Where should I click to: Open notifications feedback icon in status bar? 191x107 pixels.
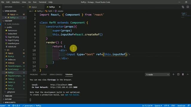pos(189,106)
